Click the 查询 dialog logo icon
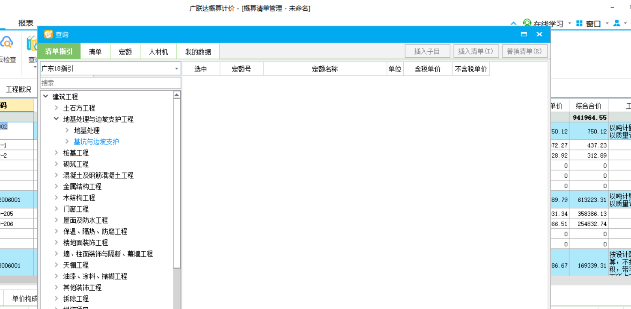 tap(48, 34)
